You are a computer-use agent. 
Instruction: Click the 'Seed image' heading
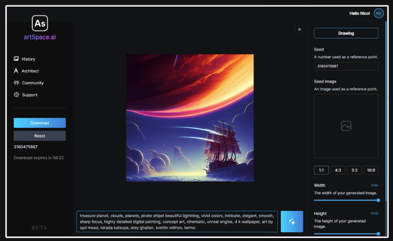[x=325, y=82]
